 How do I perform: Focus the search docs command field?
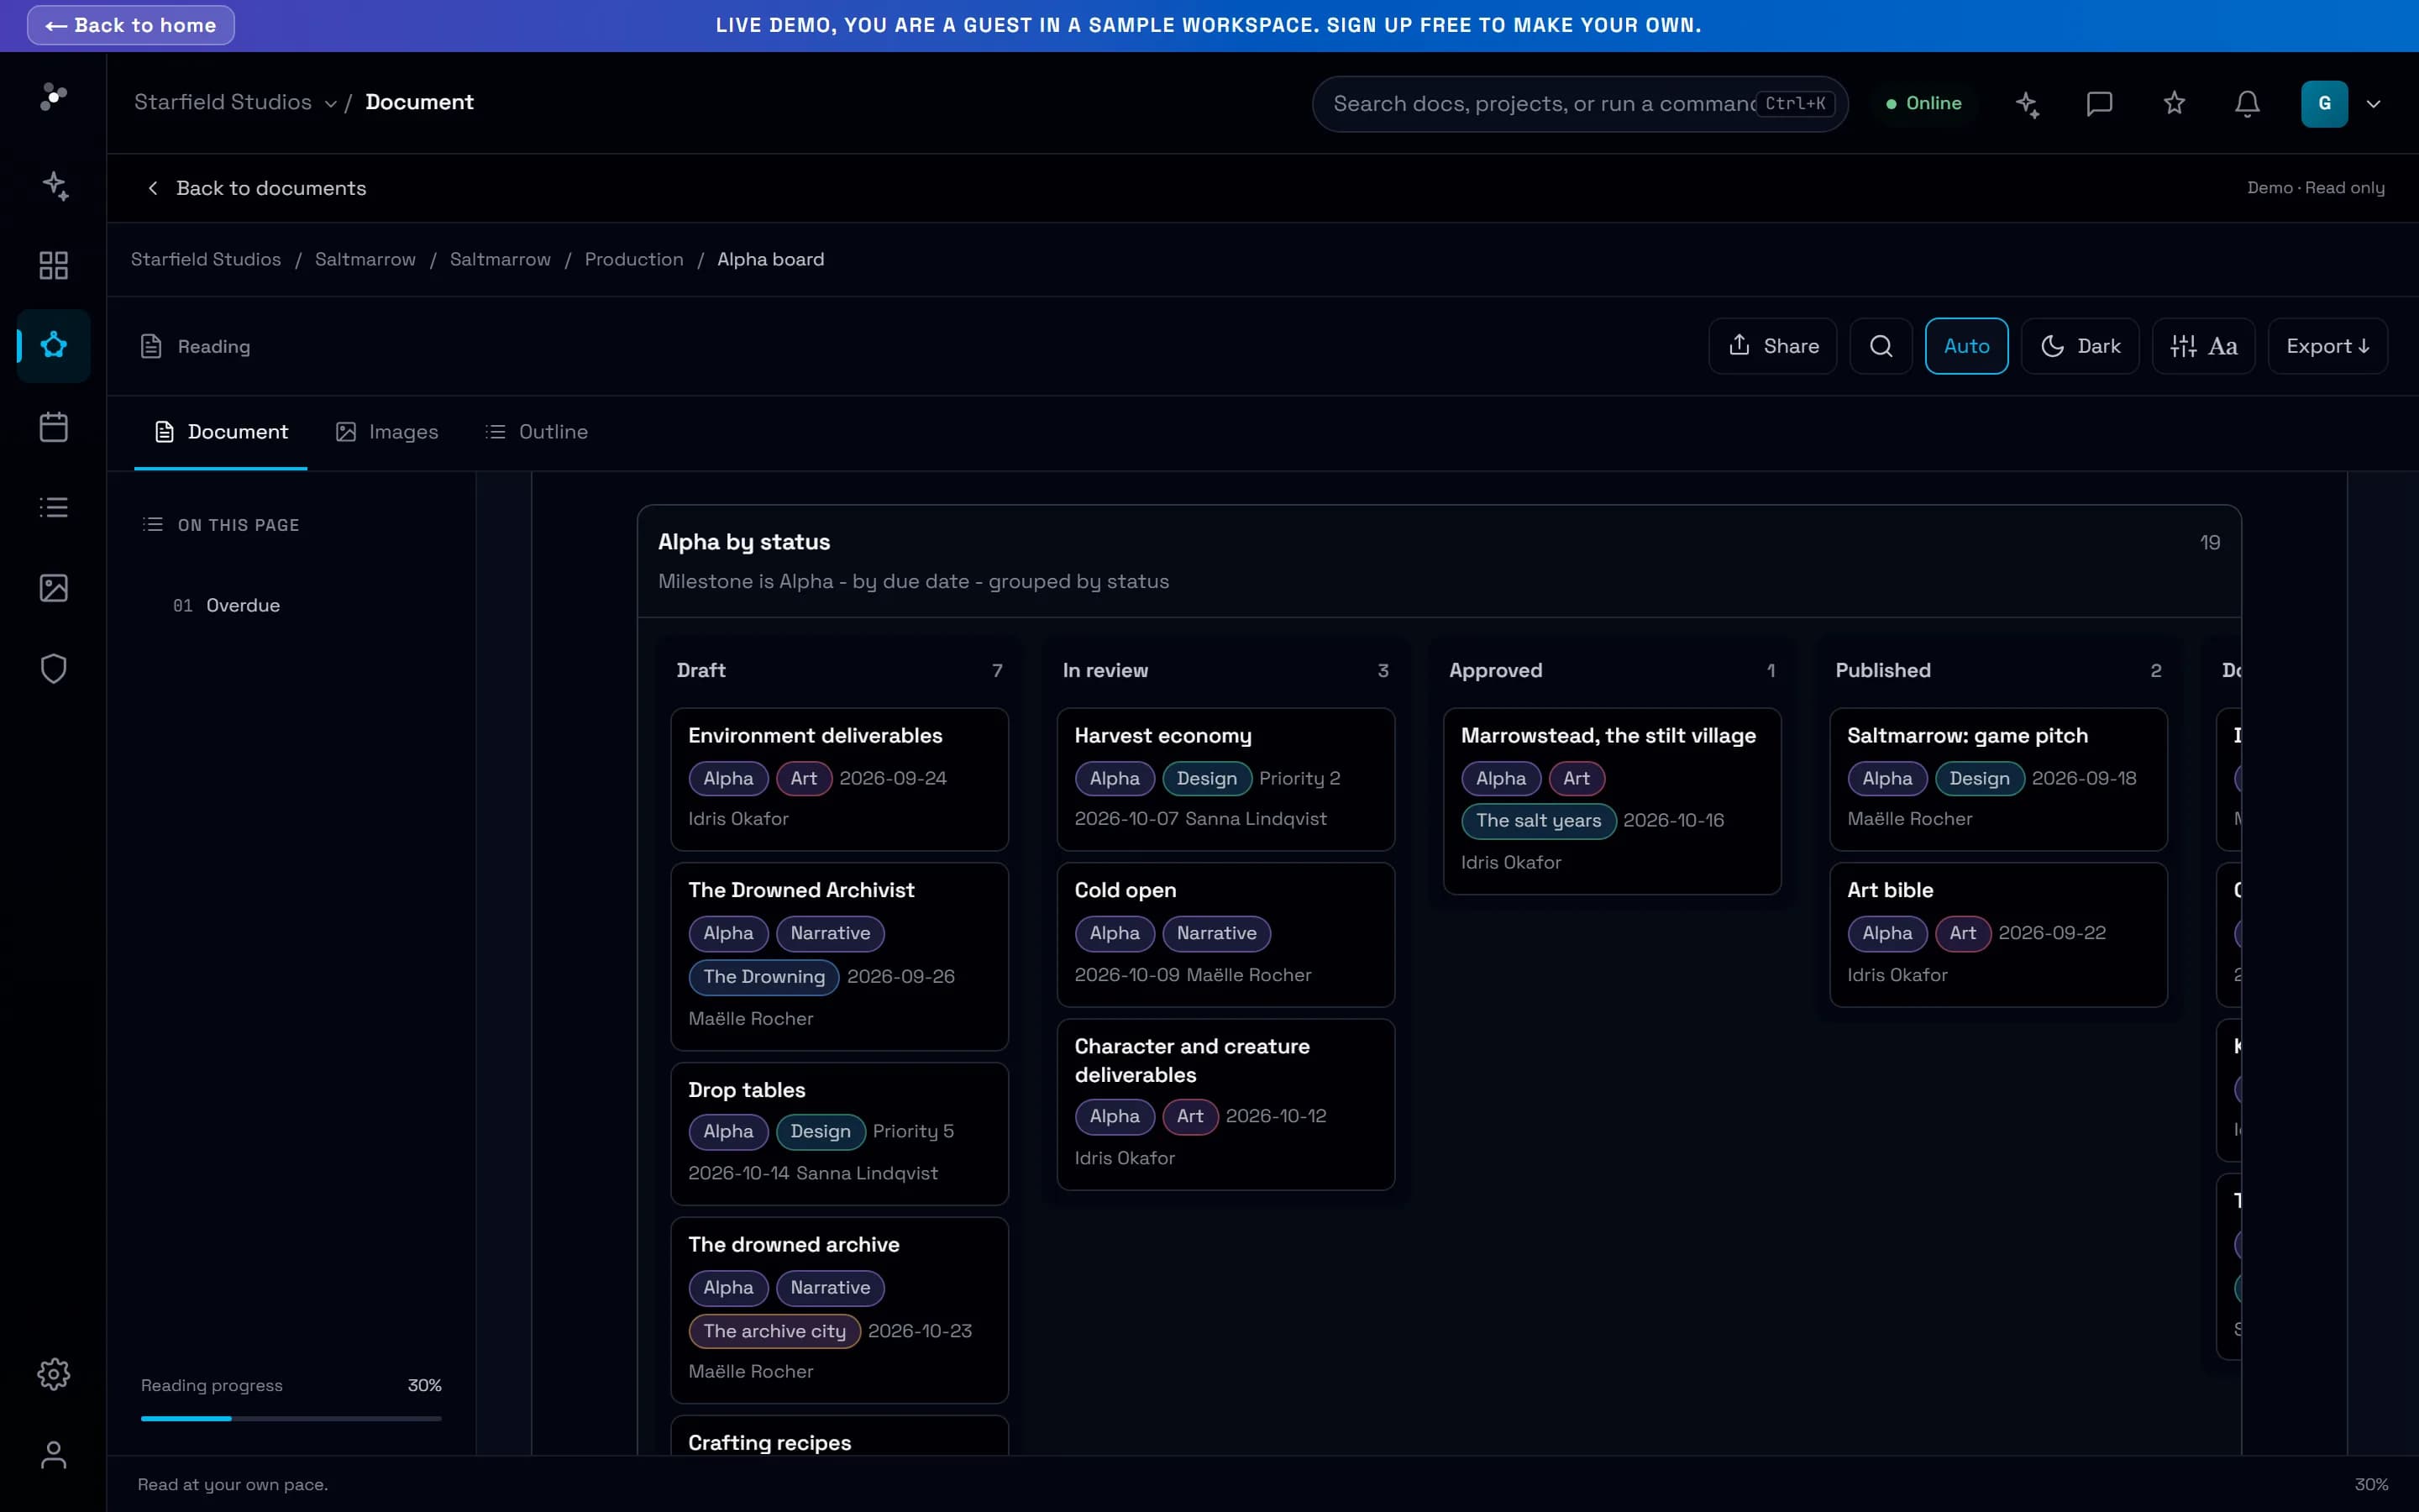pos(1579,104)
